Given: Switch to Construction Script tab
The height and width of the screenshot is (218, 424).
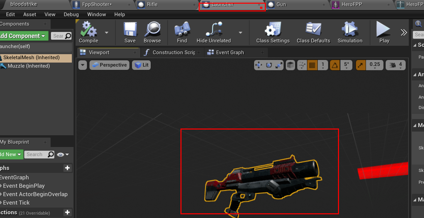Looking at the screenshot, I should 172,52.
